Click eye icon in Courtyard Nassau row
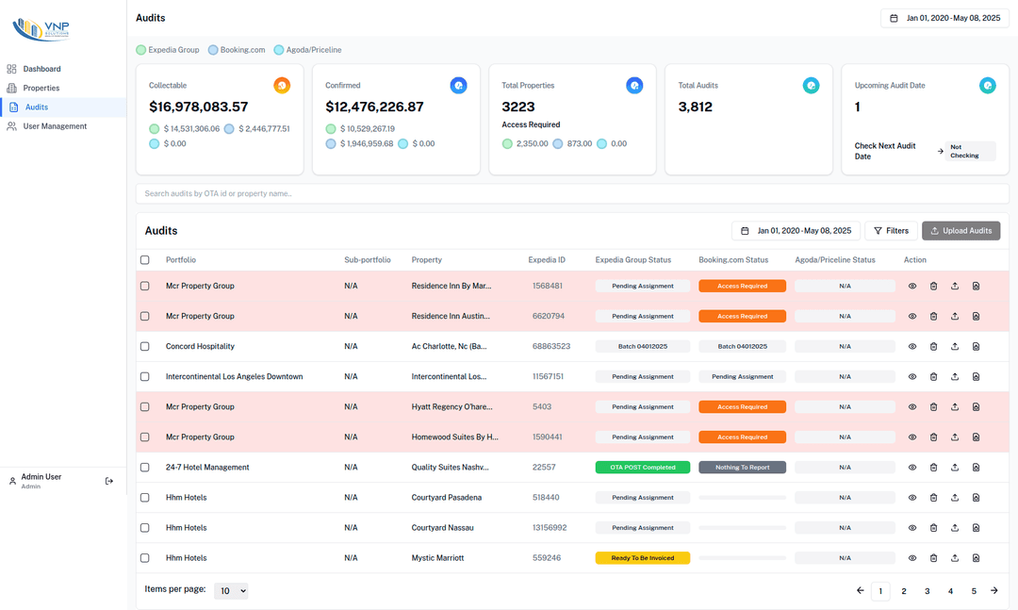Image resolution: width=1018 pixels, height=610 pixels. click(x=912, y=527)
